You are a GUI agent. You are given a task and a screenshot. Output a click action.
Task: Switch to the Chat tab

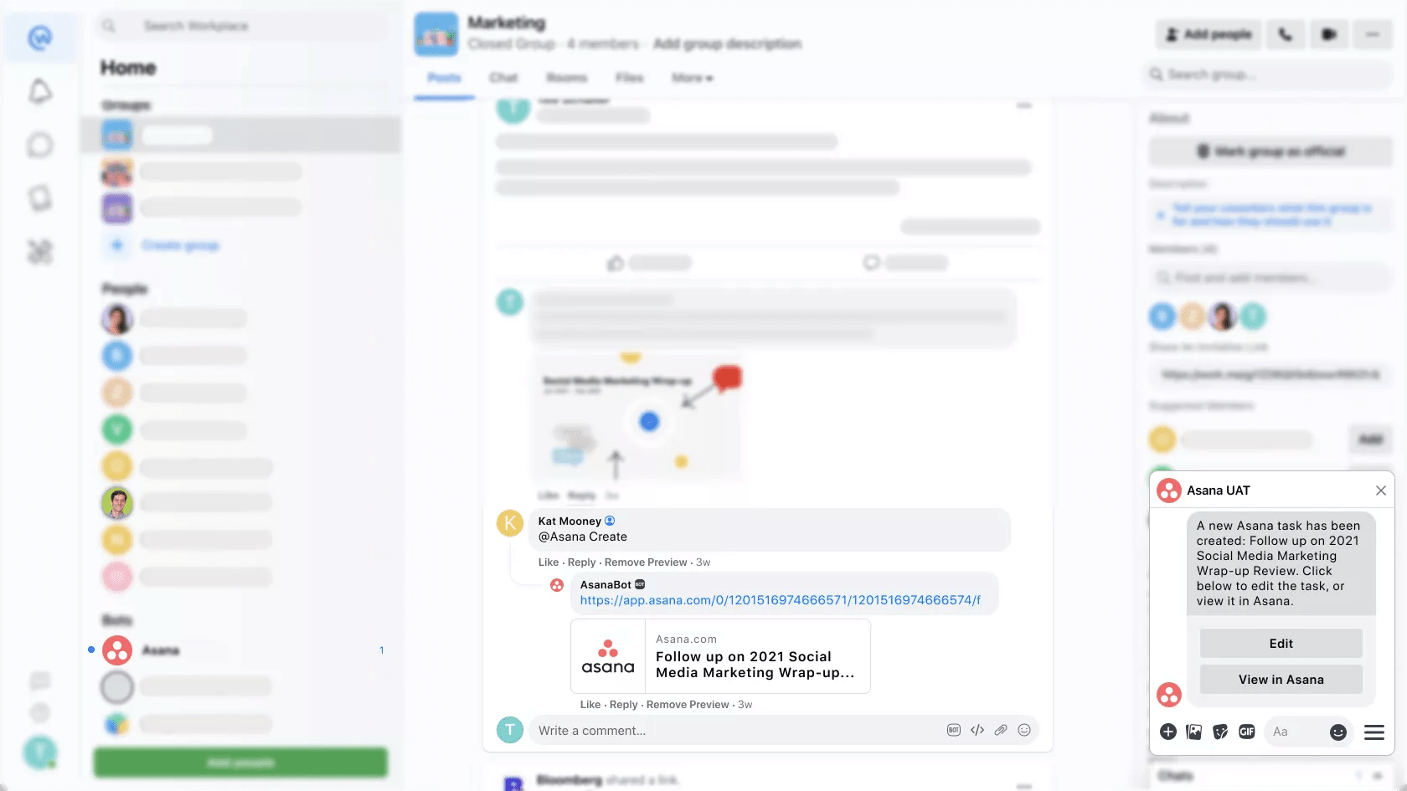(x=503, y=78)
